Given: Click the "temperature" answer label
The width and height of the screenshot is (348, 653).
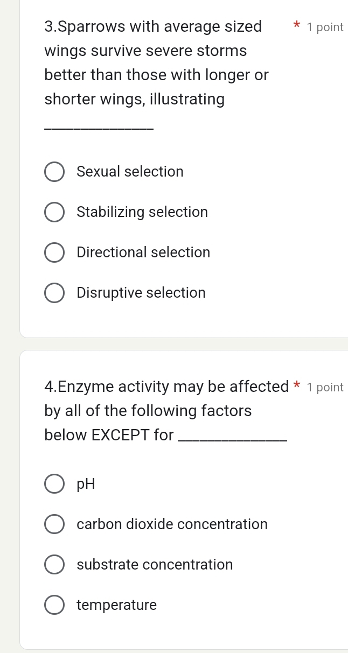Looking at the screenshot, I should [116, 605].
